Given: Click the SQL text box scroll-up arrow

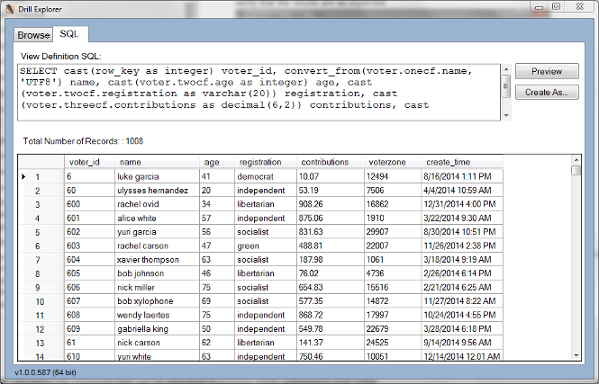Looking at the screenshot, I should coord(505,68).
